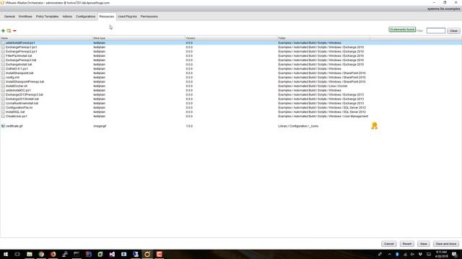Click the yellow certificate ribbon preview image
Viewport: 462px width, 259px height.
point(374,126)
